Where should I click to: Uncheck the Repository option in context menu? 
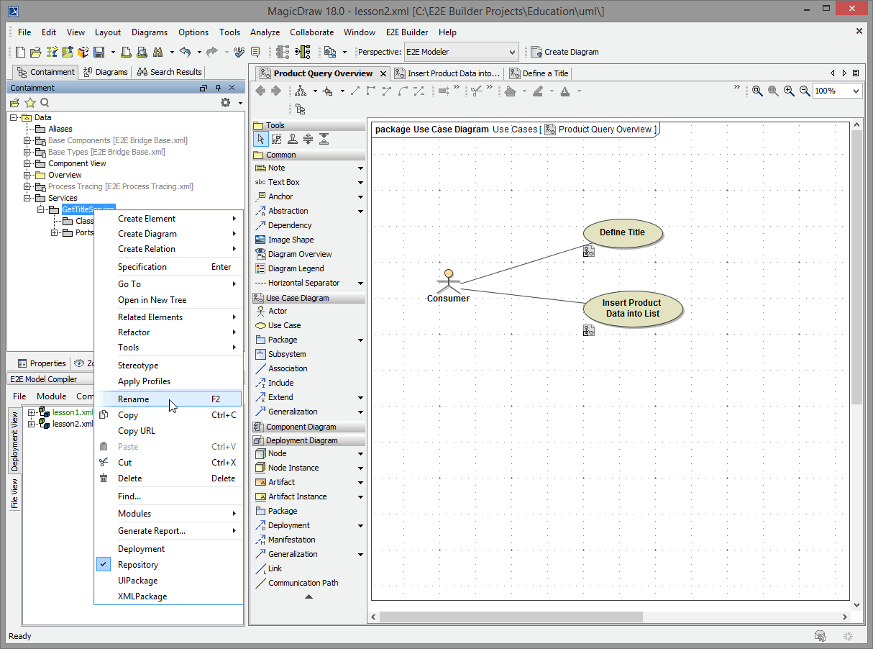137,565
